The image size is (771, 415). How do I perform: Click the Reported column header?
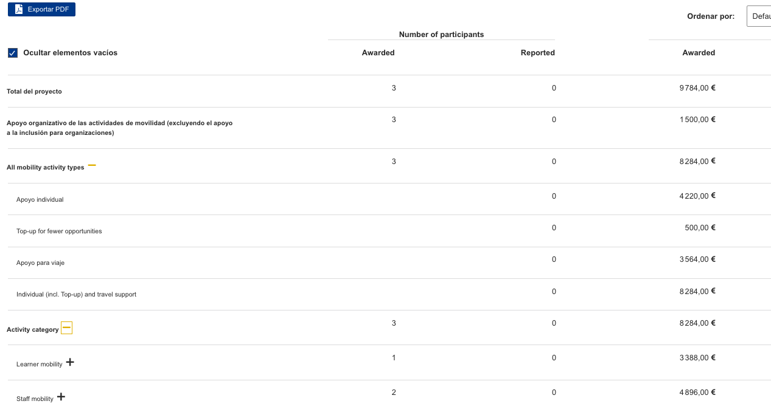[x=537, y=53]
